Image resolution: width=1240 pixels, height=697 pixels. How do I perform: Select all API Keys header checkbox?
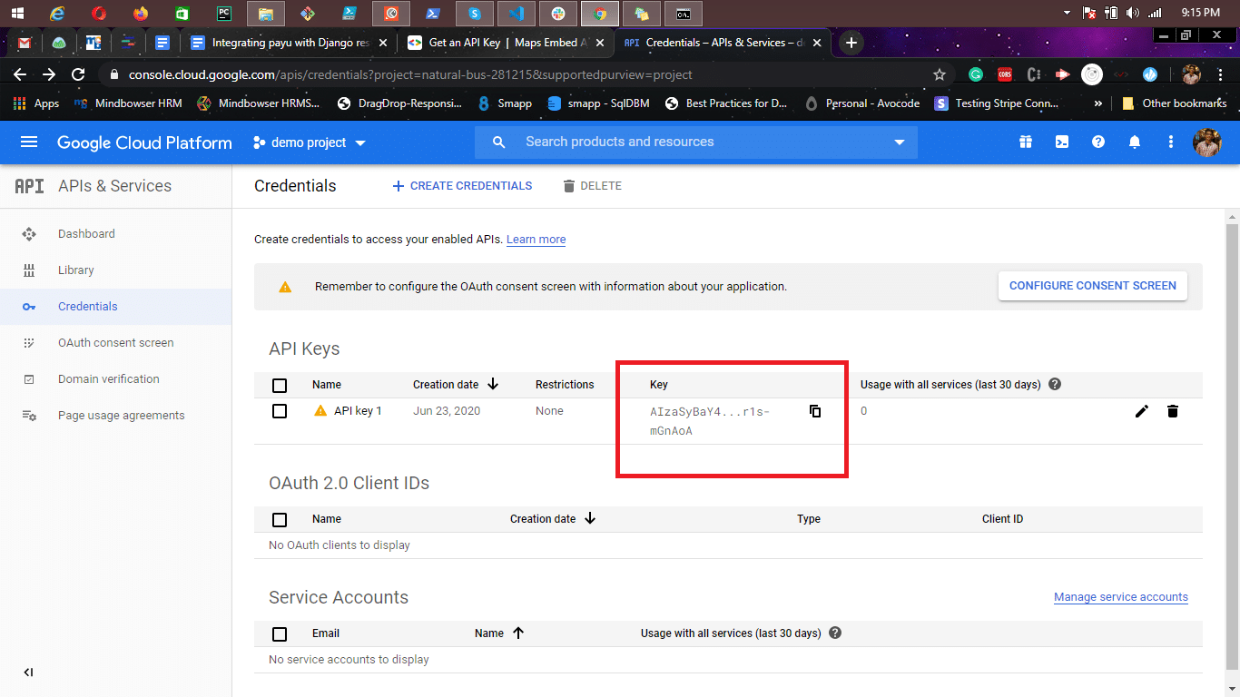(x=280, y=385)
